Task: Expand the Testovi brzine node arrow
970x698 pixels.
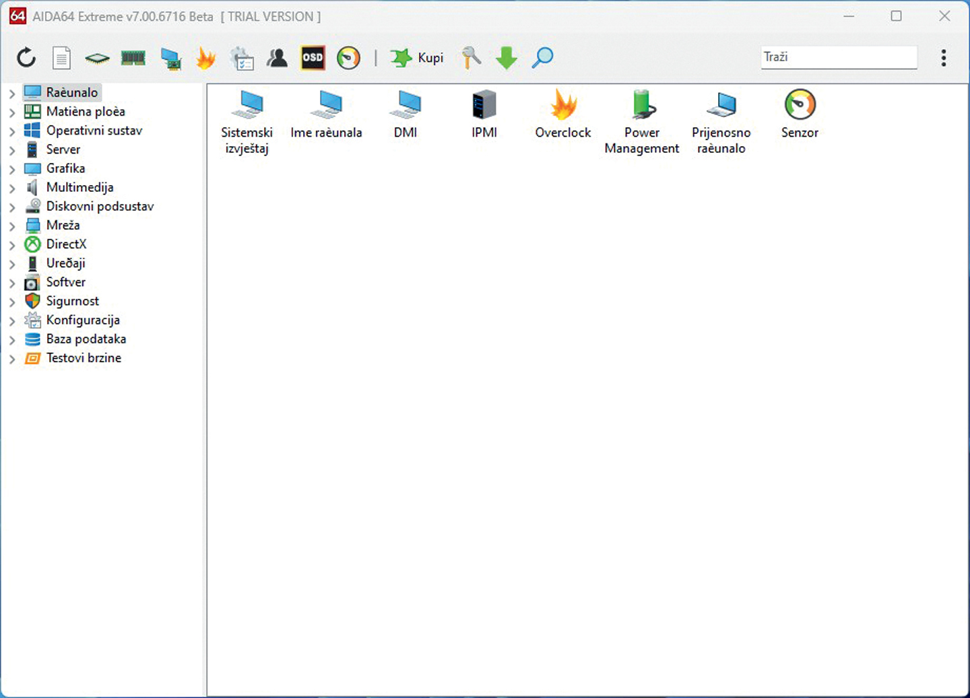Action: [12, 359]
